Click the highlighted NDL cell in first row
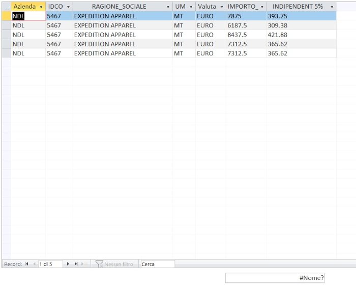This screenshot has height=290, width=356. pos(28,16)
